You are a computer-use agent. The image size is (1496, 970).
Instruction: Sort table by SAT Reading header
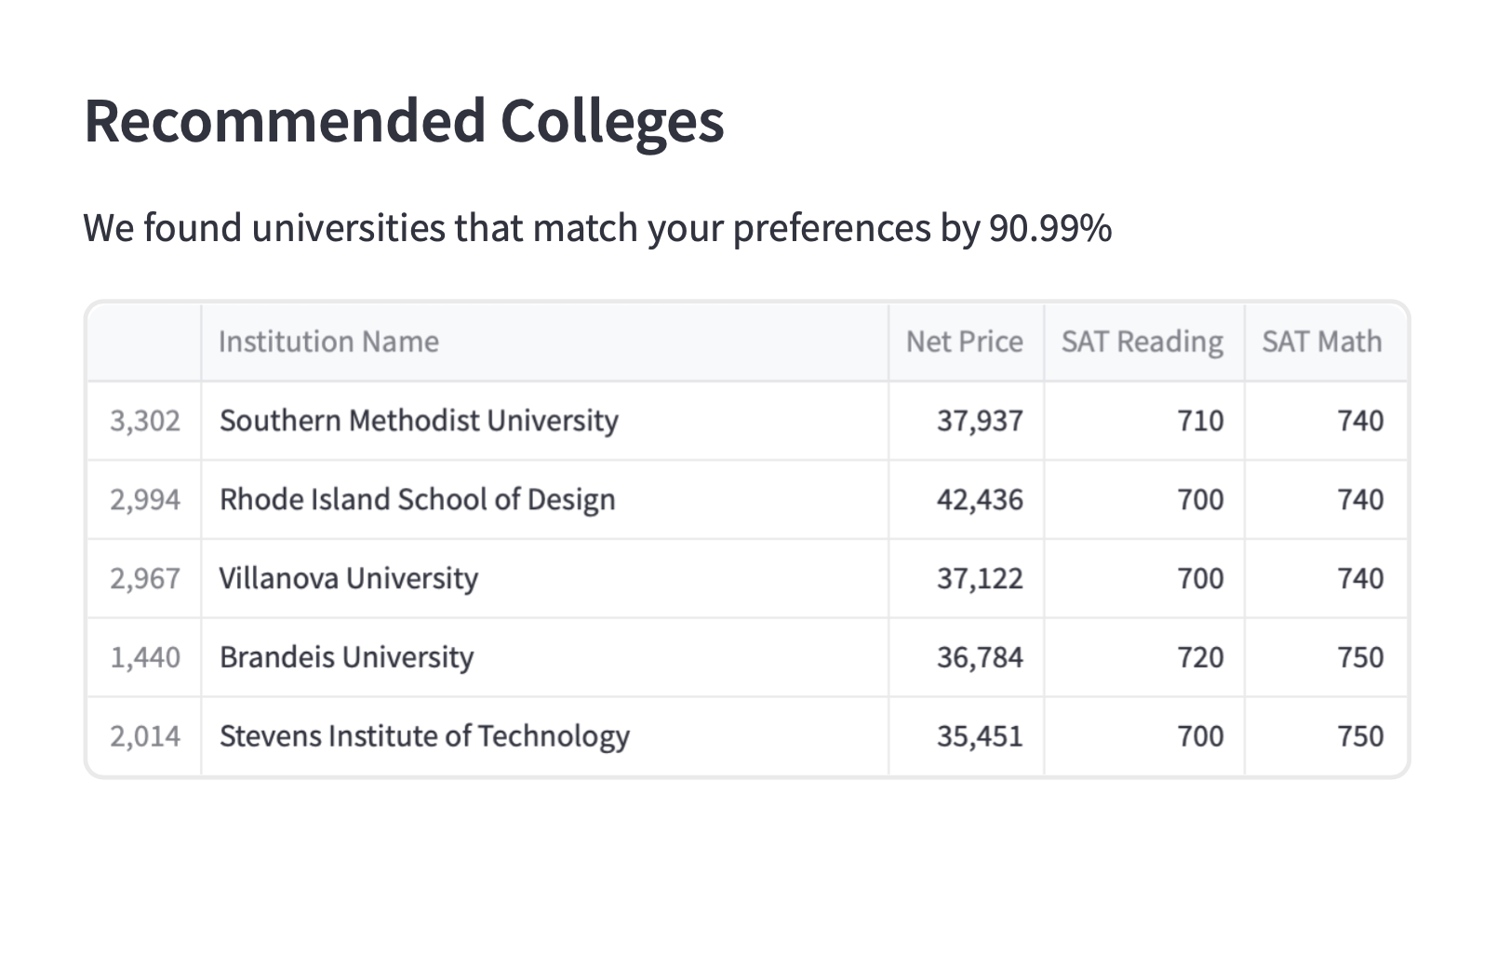click(1142, 342)
